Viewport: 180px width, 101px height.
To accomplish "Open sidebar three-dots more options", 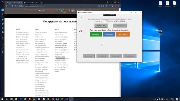I will tap(3, 94).
